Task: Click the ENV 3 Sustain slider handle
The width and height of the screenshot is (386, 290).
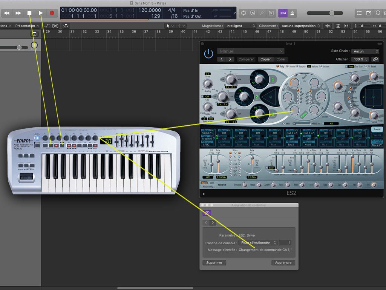Action: (x=352, y=156)
